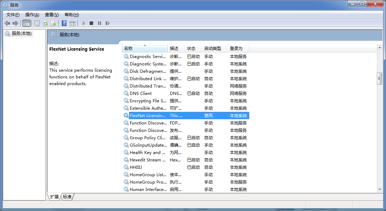The image size is (386, 211).
Task: Restart the service using restart icon
Action: (108, 24)
